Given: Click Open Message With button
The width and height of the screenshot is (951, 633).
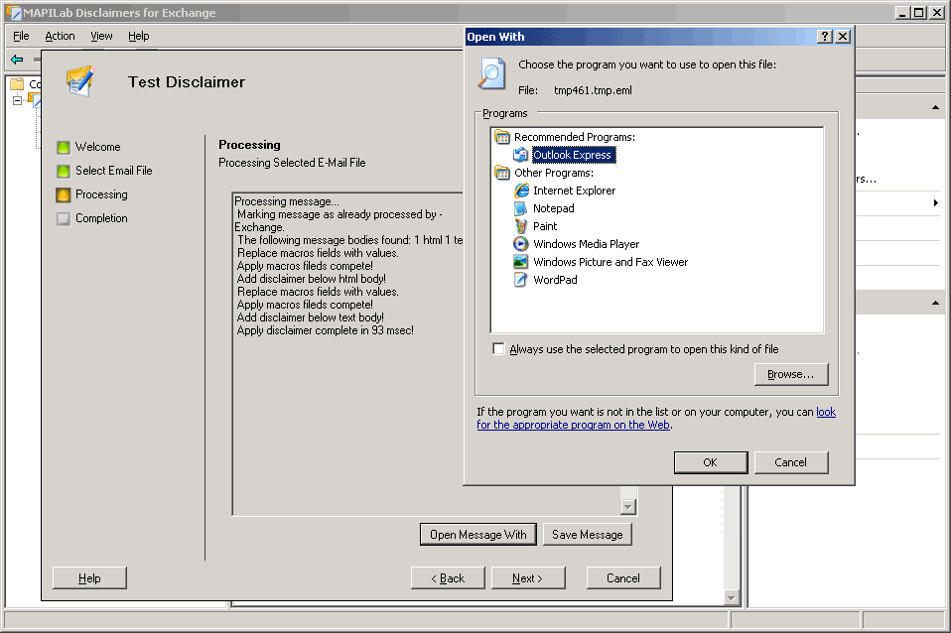Looking at the screenshot, I should tap(477, 535).
